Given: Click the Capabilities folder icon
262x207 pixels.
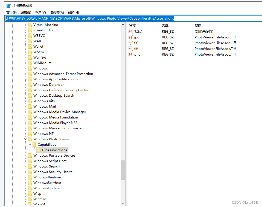Looking at the screenshot, I should pyautogui.click(x=34, y=145).
